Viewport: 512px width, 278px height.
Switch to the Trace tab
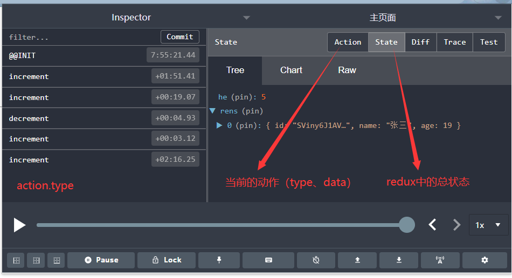pyautogui.click(x=454, y=42)
